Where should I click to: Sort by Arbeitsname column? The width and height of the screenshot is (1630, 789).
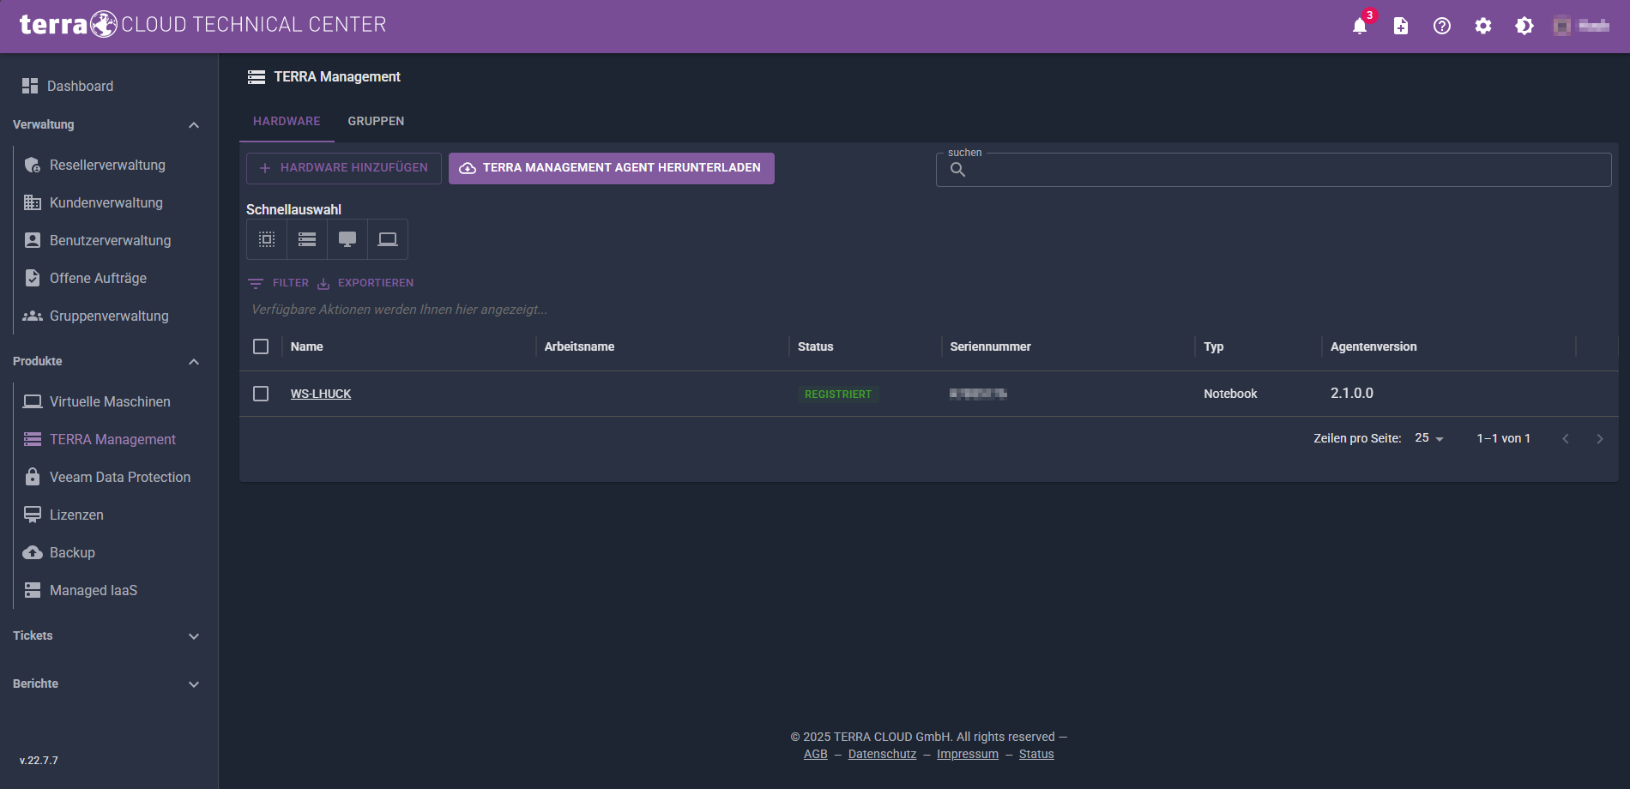[579, 346]
